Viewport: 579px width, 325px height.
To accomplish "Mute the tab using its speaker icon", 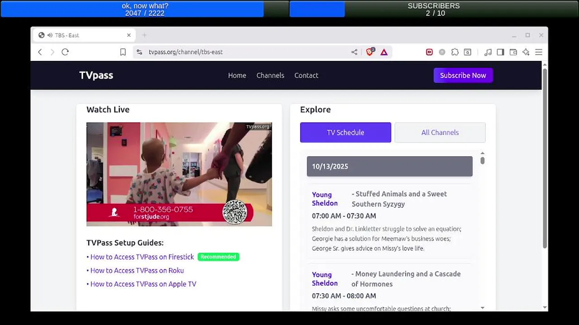I will pyautogui.click(x=49, y=35).
